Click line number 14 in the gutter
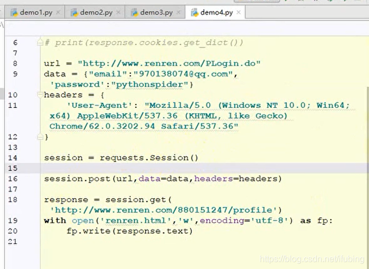Screen dimensions: 369x269 12,158
